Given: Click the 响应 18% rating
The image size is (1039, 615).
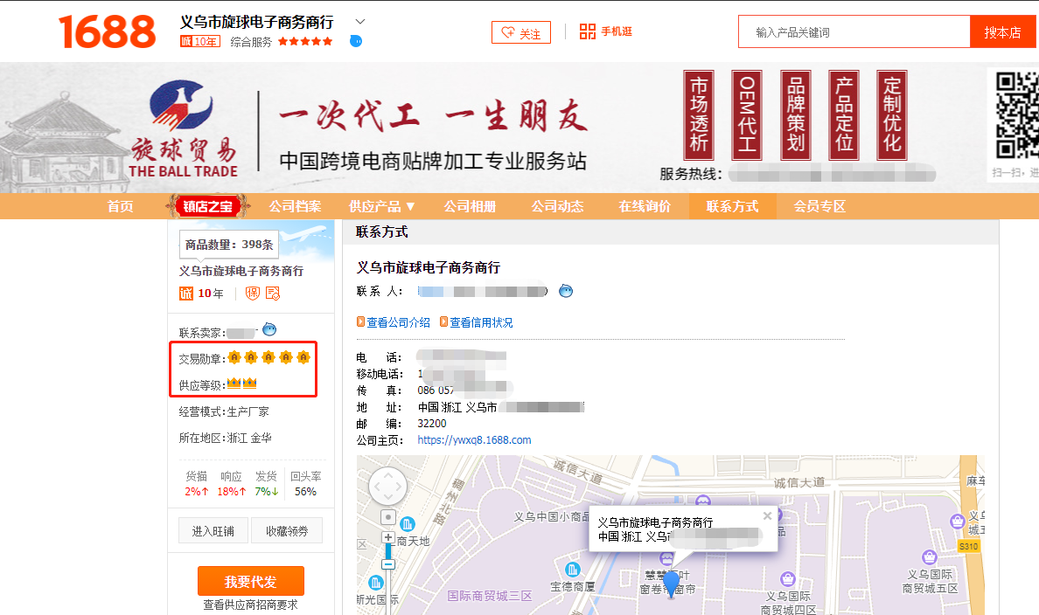Looking at the screenshot, I should point(231,484).
